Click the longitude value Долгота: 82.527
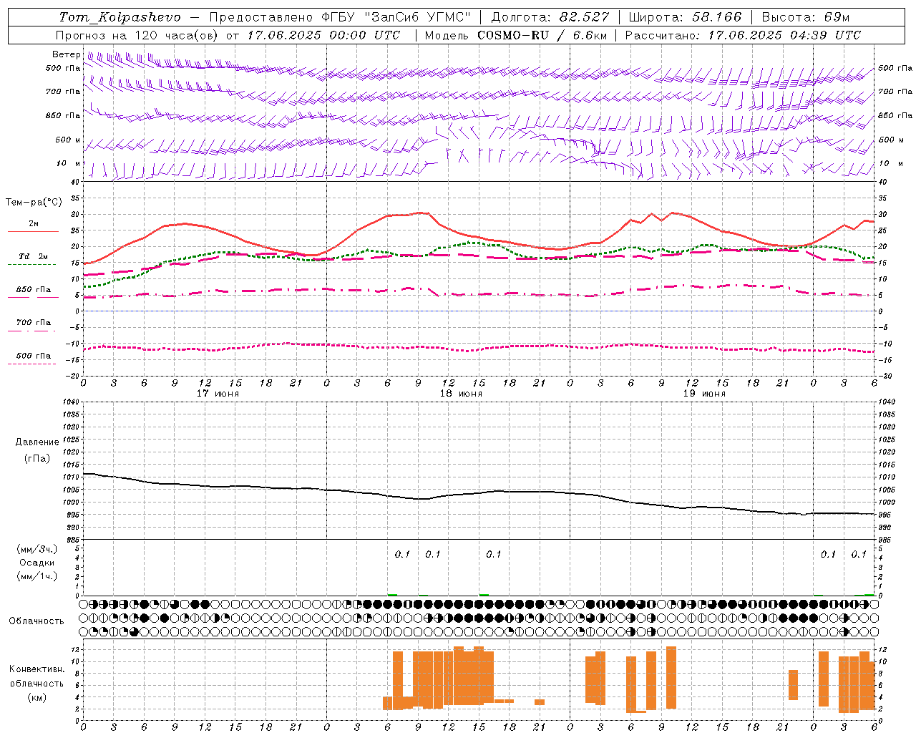The height and width of the screenshot is (733, 916). coord(550,17)
